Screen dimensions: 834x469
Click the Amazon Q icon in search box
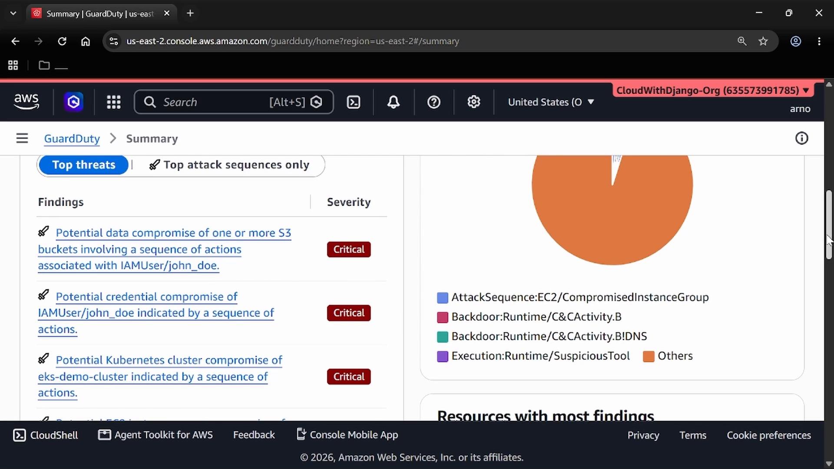point(316,102)
